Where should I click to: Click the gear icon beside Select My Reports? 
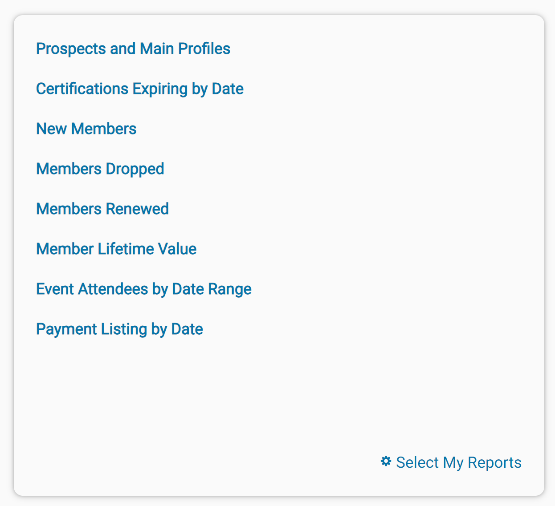[386, 462]
